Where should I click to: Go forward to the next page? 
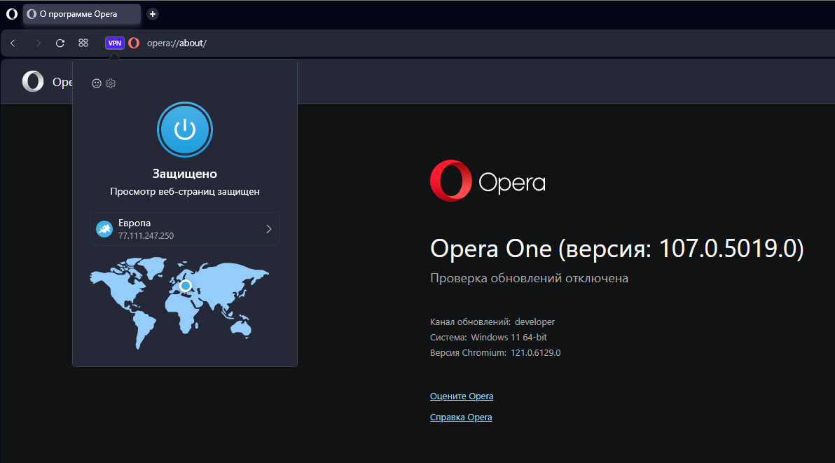[37, 43]
